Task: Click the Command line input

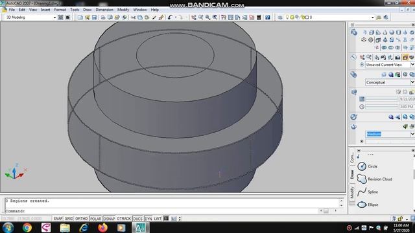Action: (x=161, y=211)
